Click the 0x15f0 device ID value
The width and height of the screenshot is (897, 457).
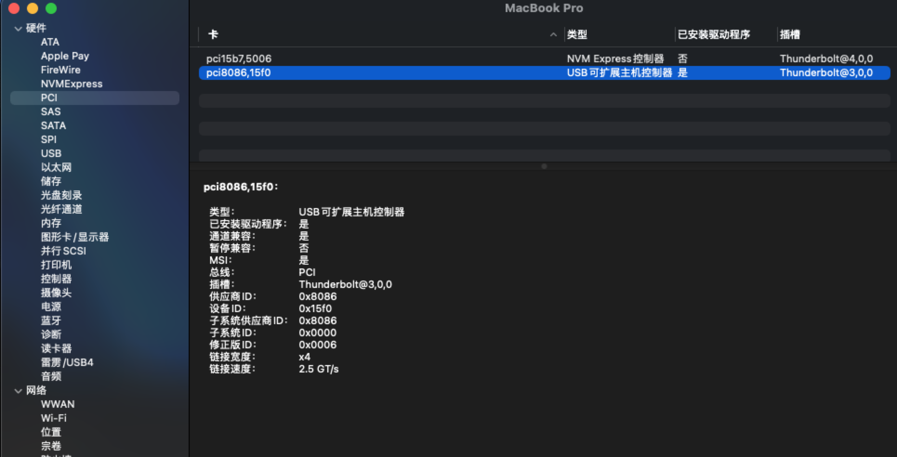click(315, 308)
